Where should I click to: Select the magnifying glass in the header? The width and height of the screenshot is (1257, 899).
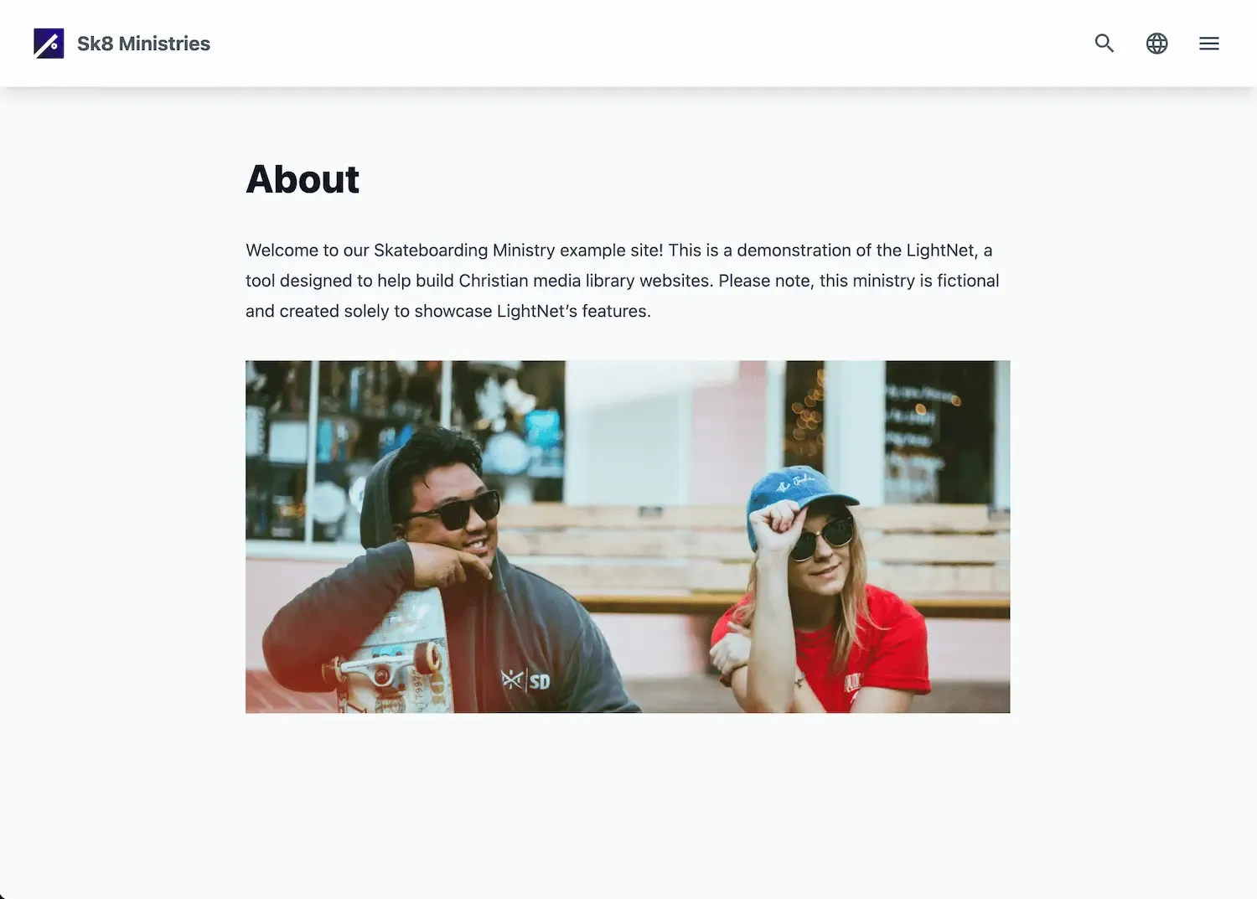[1104, 43]
